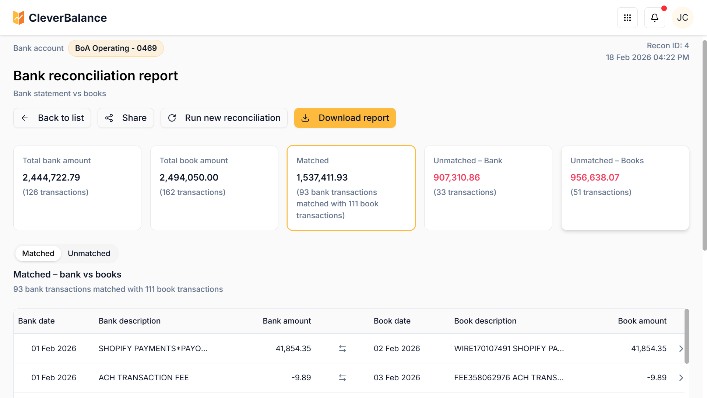Expand details for the SHOPIFY PAYMENTS row
Image resolution: width=707 pixels, height=398 pixels.
680,348
